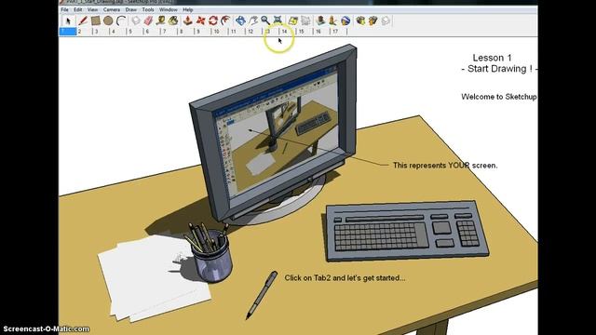Switch to scene tab 2
This screenshot has height=335, width=596.
click(85, 32)
